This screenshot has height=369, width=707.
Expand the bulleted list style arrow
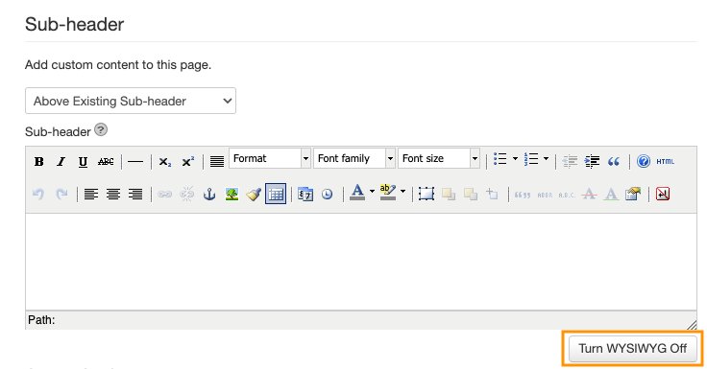tap(515, 159)
